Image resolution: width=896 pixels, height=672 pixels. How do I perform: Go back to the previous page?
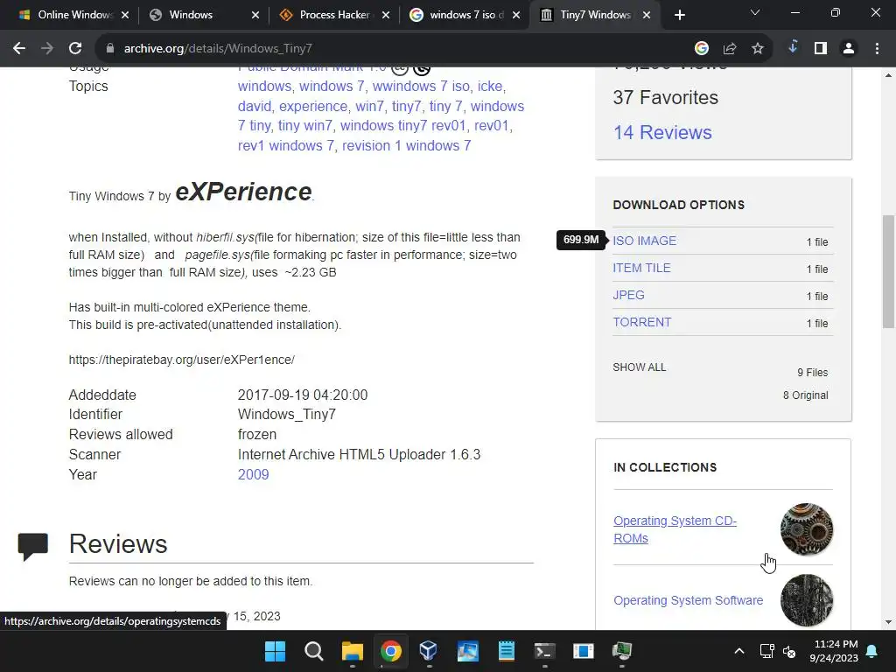coord(19,49)
